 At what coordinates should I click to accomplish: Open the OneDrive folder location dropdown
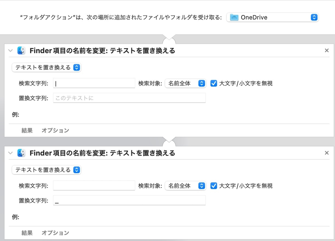(x=272, y=17)
